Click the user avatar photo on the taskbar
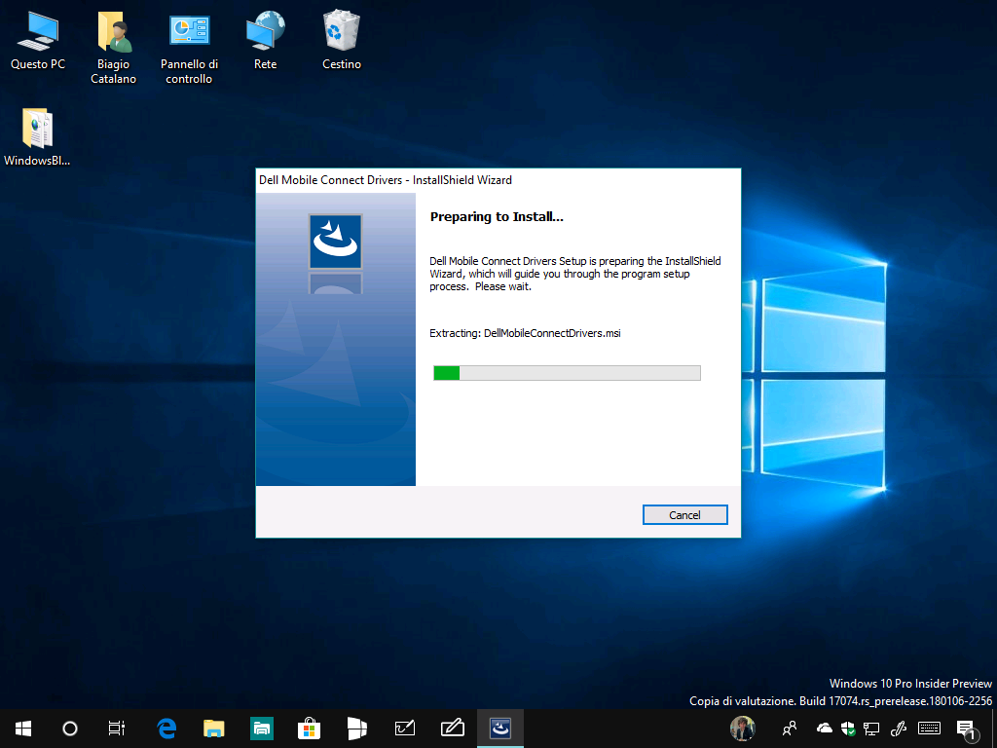This screenshot has height=748, width=997. tap(742, 729)
